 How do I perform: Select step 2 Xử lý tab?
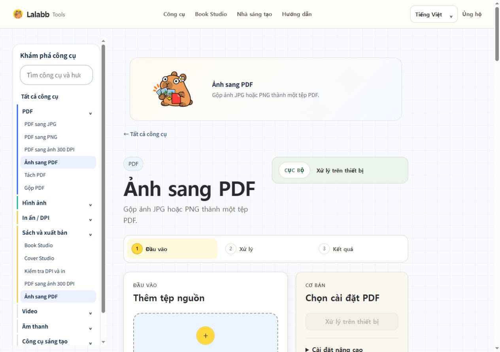click(x=266, y=249)
